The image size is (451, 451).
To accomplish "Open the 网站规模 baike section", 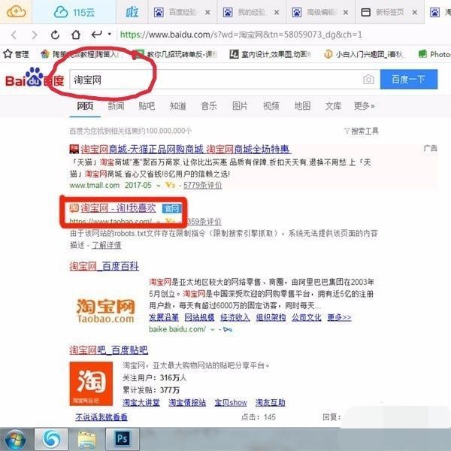I will [199, 317].
